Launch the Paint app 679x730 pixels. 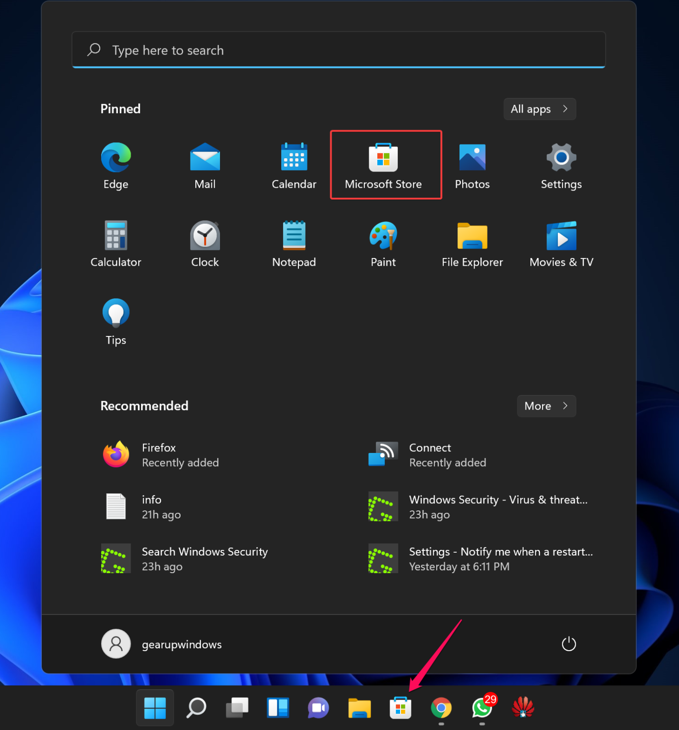(383, 243)
